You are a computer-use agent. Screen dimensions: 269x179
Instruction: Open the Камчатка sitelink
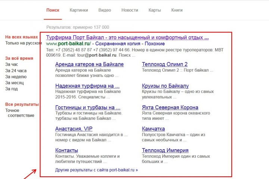(x=154, y=129)
